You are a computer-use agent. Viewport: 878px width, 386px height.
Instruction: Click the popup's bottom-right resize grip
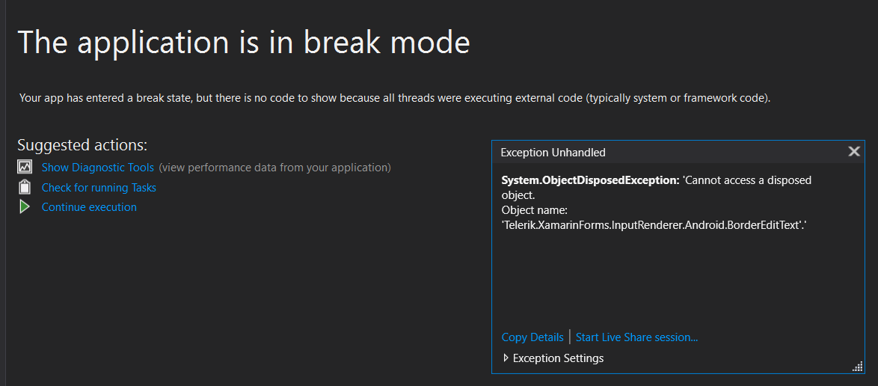858,367
